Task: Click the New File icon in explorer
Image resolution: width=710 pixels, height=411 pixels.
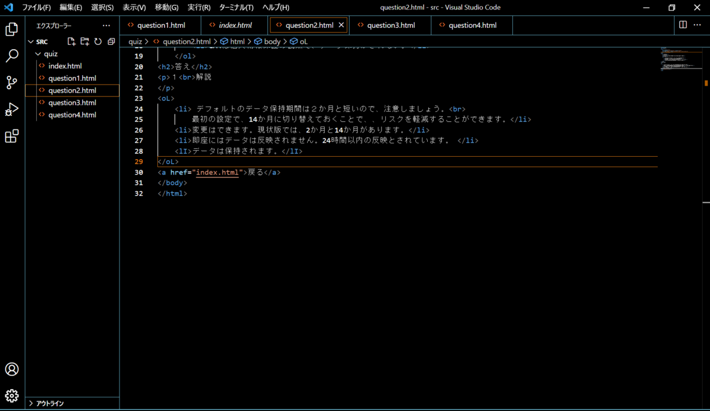Action: [71, 41]
